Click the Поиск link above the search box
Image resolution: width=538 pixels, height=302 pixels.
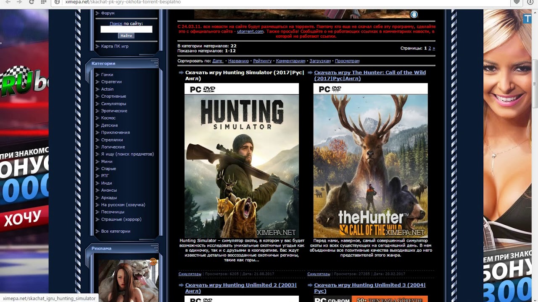pos(116,23)
